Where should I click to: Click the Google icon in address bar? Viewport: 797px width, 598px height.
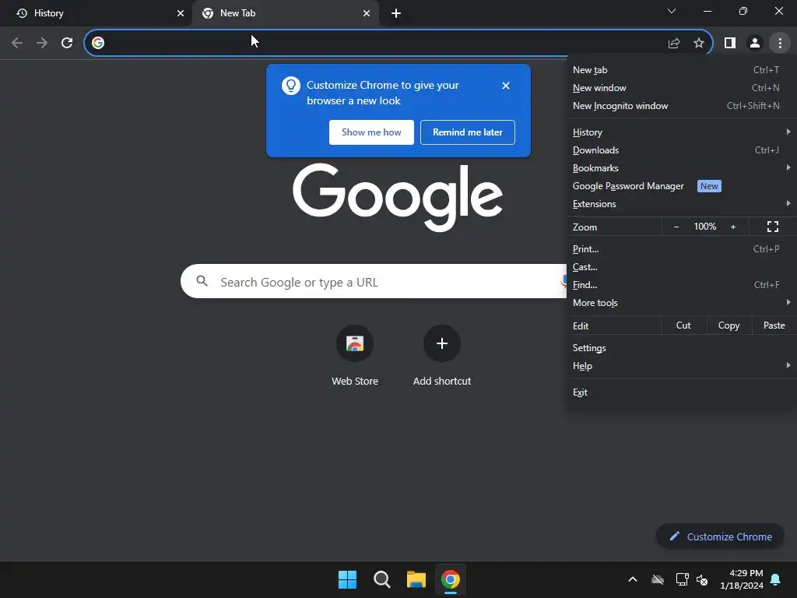[98, 43]
